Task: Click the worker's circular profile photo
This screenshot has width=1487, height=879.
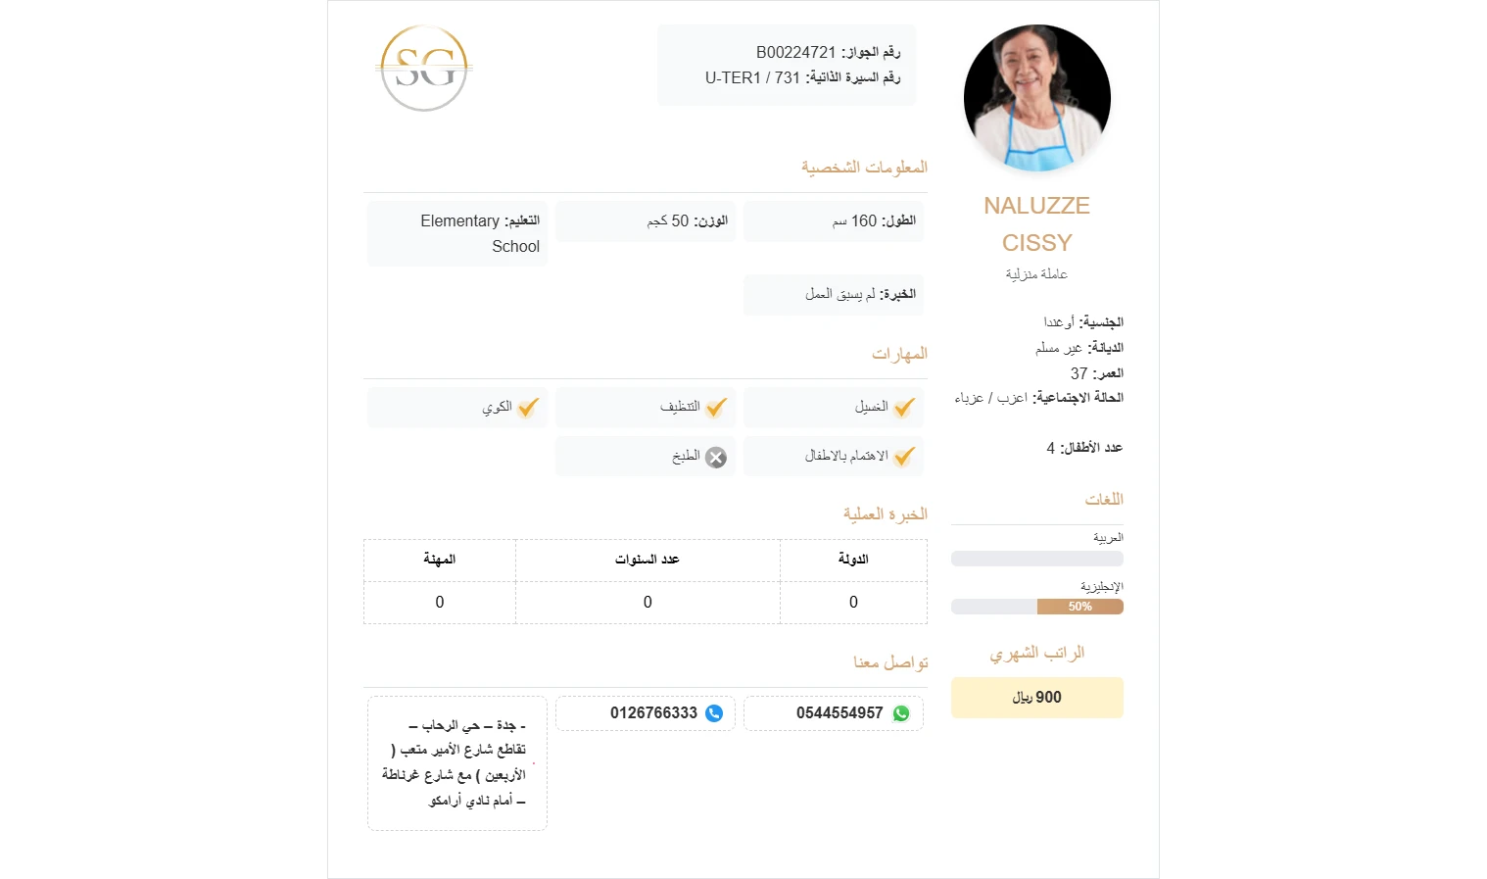Action: (x=1036, y=98)
